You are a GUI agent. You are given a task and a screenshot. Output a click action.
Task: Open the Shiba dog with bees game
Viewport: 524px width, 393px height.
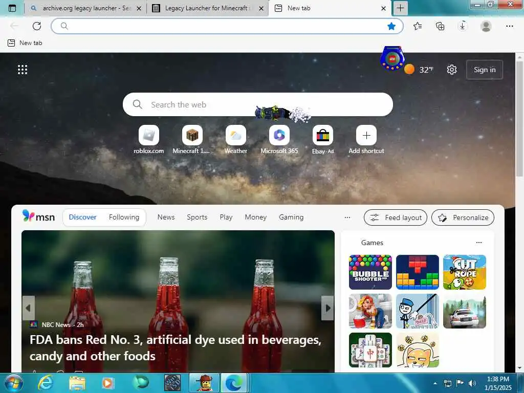pyautogui.click(x=418, y=350)
